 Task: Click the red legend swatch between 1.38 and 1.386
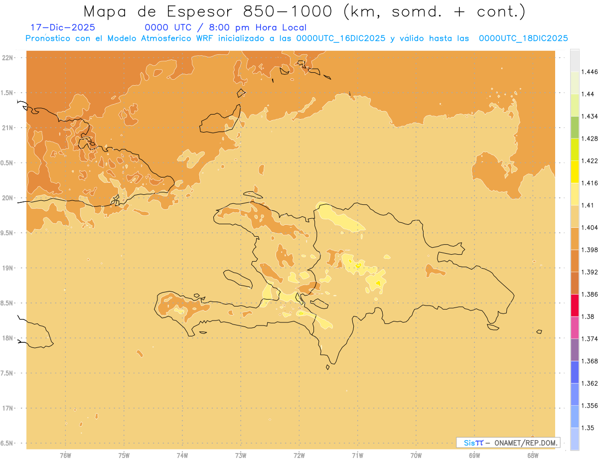click(x=575, y=305)
